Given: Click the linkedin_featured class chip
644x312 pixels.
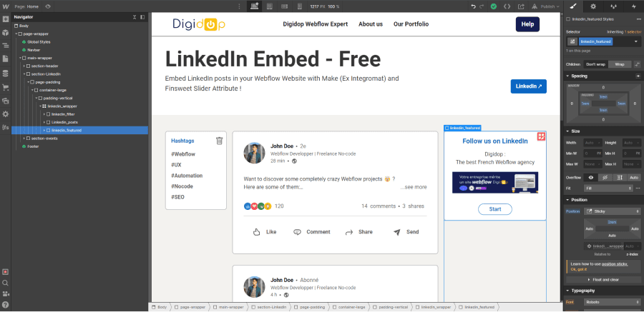Looking at the screenshot, I should coord(596,41).
